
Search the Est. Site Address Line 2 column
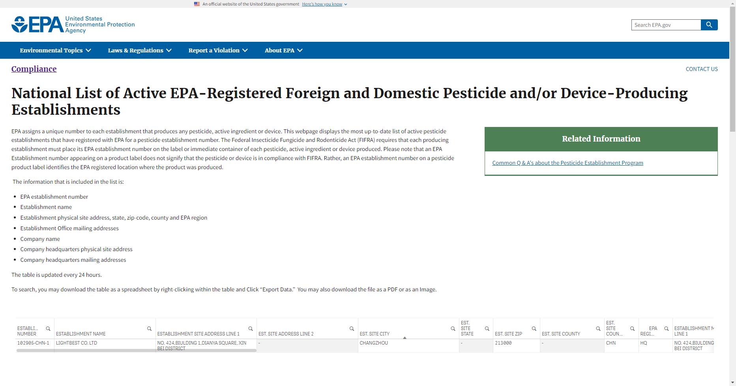(x=352, y=328)
